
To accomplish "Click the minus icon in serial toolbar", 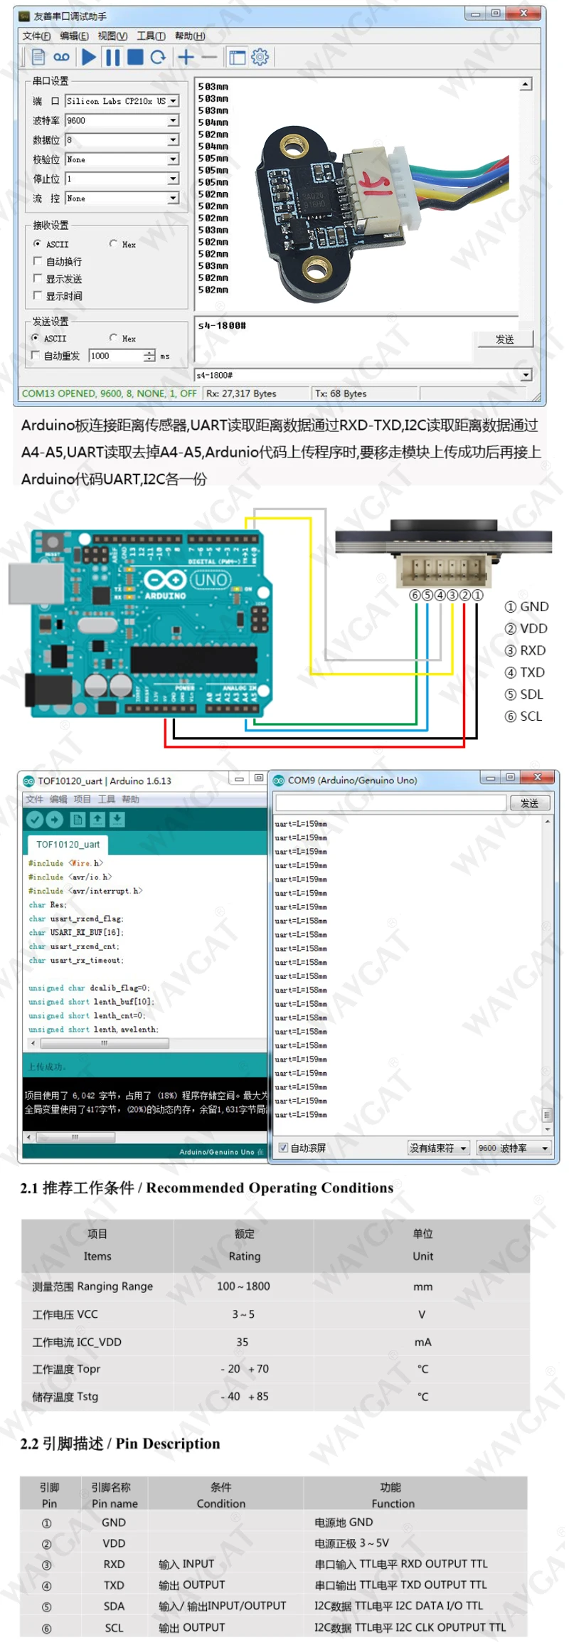I will pyautogui.click(x=209, y=57).
